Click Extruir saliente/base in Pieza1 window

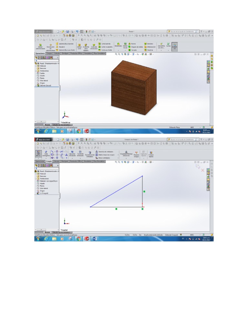point(40,47)
